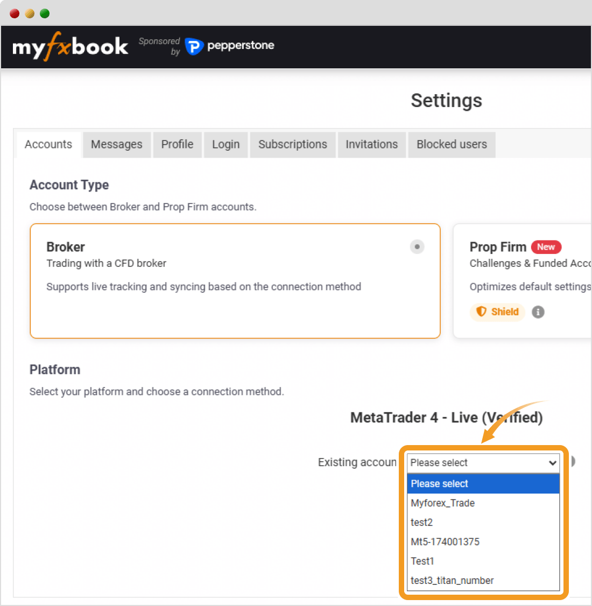Choose the Broker account type card

pyautogui.click(x=235, y=281)
